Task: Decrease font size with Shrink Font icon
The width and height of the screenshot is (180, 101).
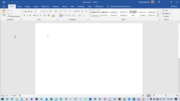Action: click(x=46, y=11)
